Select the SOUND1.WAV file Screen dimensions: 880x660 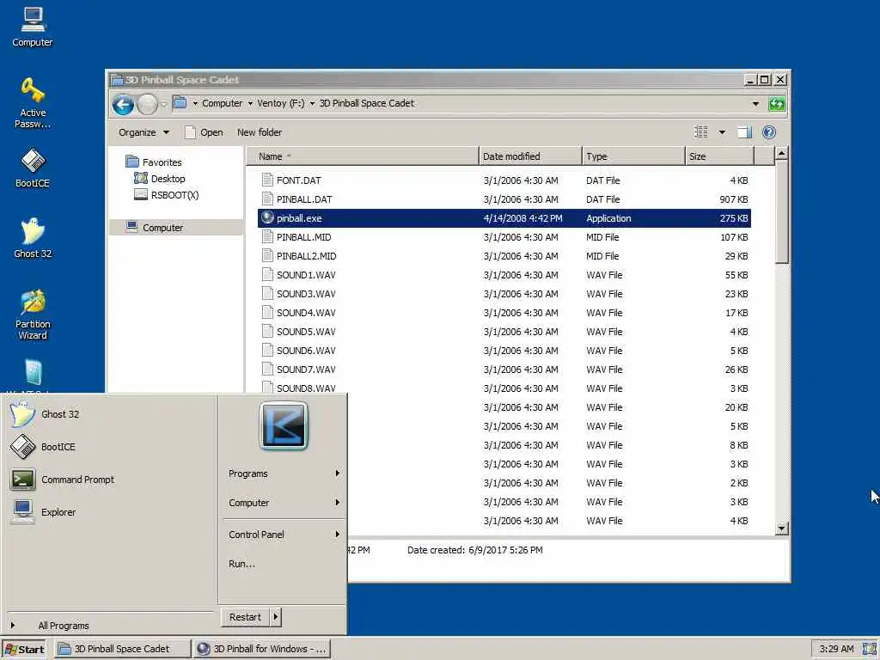point(504,275)
